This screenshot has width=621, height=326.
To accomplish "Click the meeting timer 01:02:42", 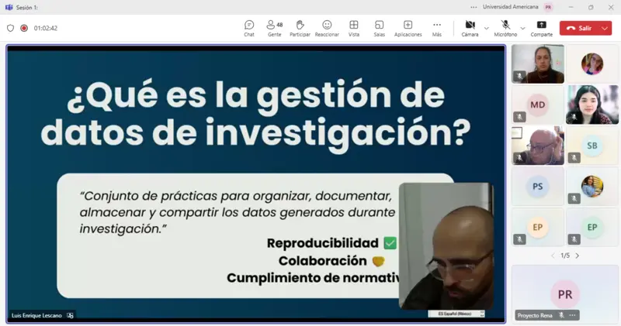I will pyautogui.click(x=46, y=28).
